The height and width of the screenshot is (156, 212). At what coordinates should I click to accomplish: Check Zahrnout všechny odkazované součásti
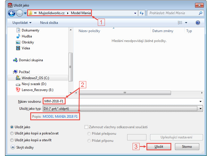click(86, 127)
